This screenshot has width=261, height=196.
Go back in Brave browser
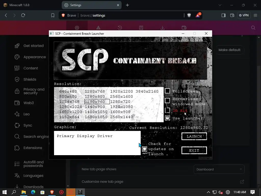[6, 15]
